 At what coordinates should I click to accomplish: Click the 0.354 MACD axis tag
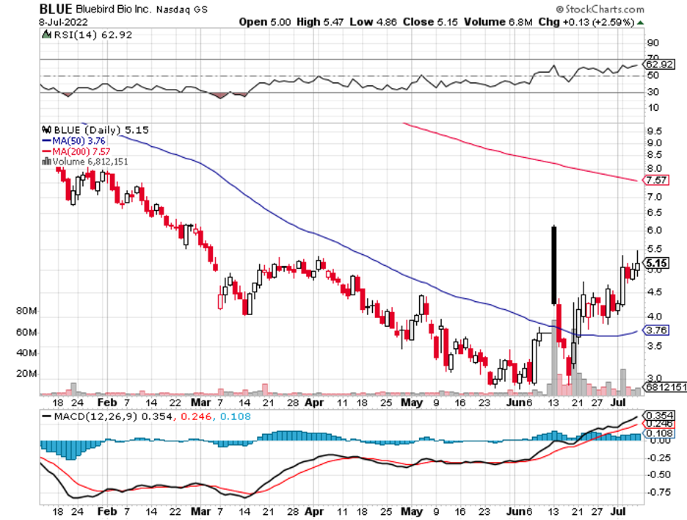(x=658, y=415)
